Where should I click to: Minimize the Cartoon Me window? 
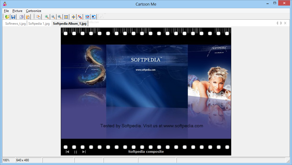coord(268,3)
